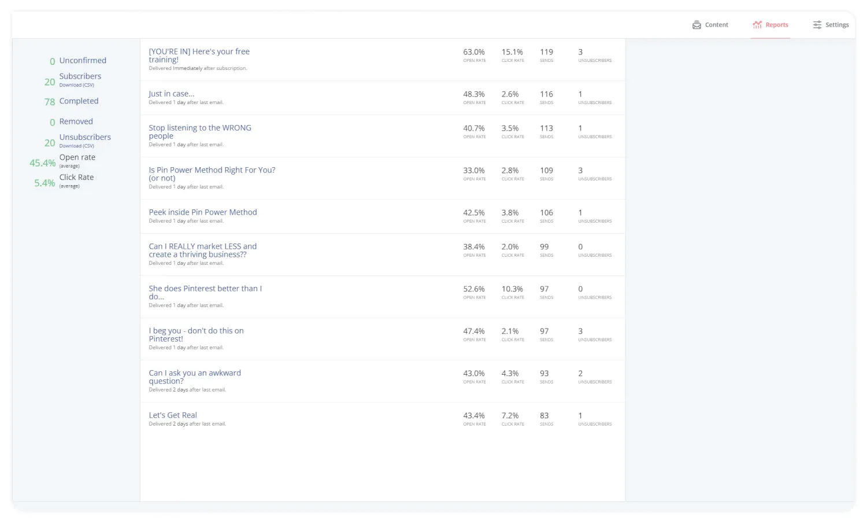This screenshot has height=524, width=867.
Task: Open the "Just in case..." email report
Action: [x=171, y=94]
